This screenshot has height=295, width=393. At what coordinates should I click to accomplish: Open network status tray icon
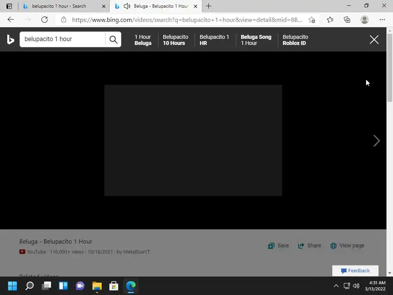click(347, 286)
